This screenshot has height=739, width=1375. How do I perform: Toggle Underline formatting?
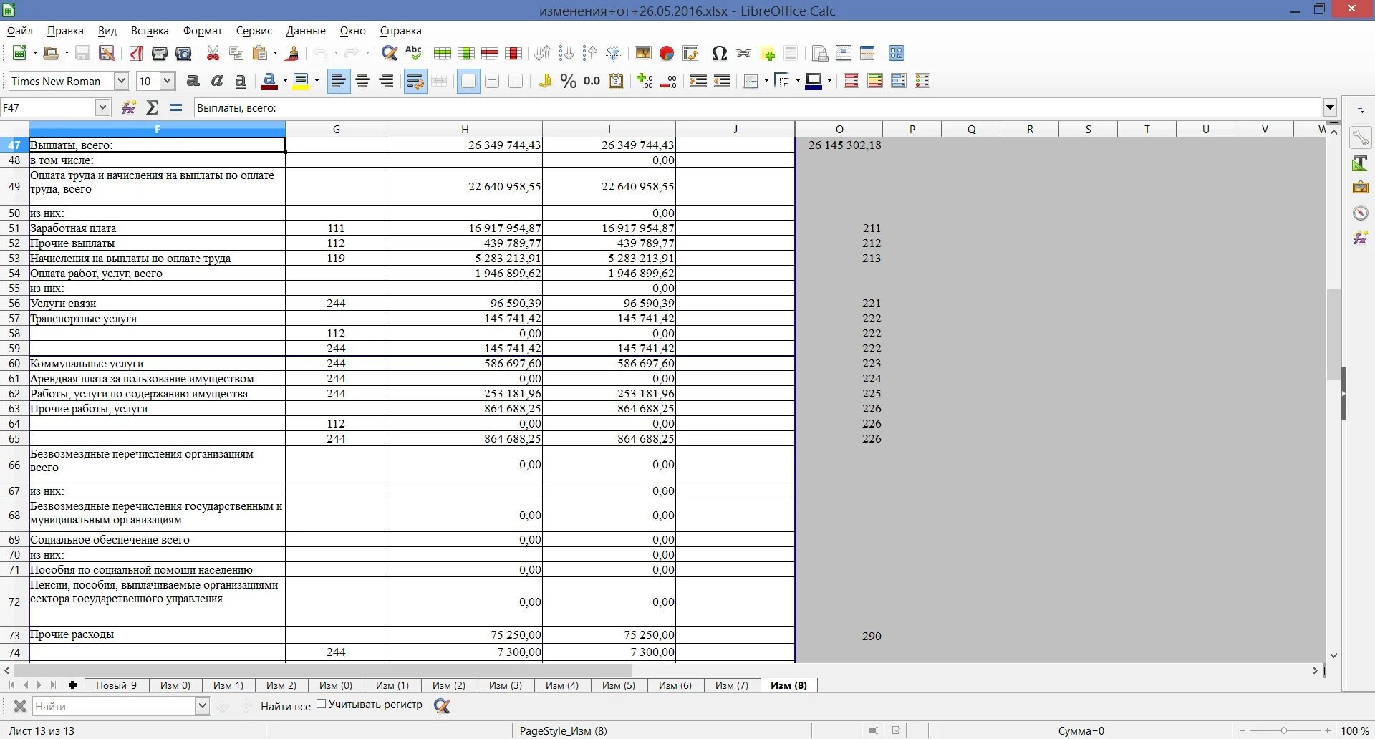point(241,81)
